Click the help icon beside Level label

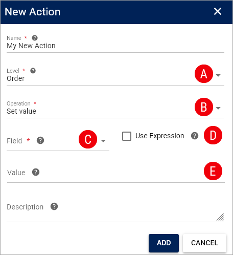(x=33, y=71)
